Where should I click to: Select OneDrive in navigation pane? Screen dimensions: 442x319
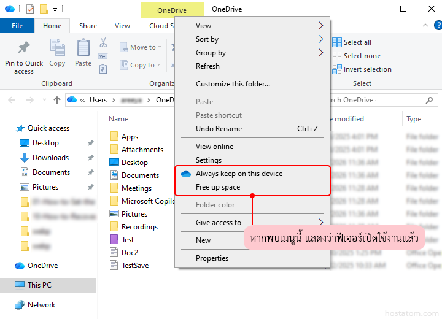[x=42, y=266]
